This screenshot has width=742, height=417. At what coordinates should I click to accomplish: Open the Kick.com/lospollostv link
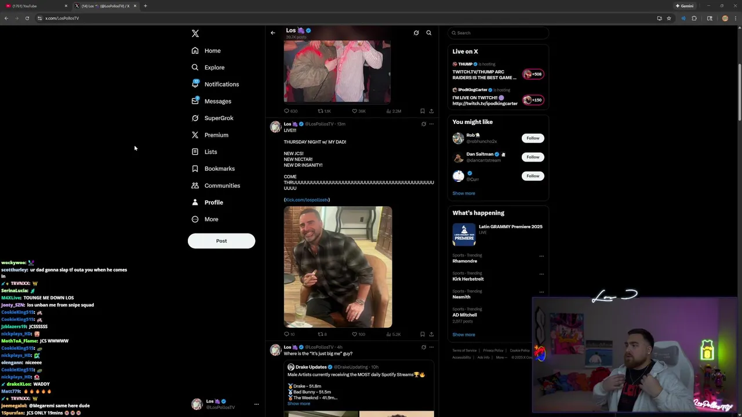click(x=307, y=200)
